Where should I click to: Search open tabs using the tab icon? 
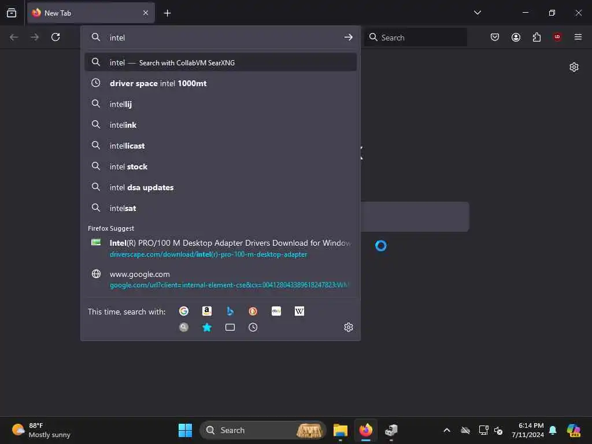click(x=230, y=327)
